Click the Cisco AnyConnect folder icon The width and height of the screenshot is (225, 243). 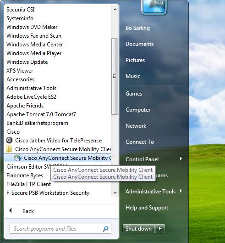9,149
